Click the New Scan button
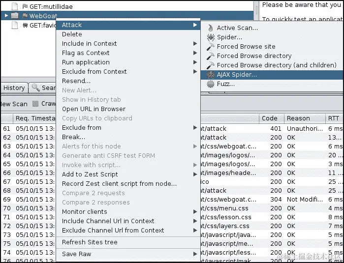The width and height of the screenshot is (344, 263). [x=14, y=104]
